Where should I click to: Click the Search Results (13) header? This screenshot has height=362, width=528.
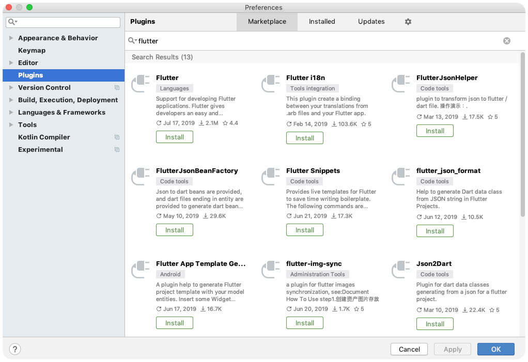162,57
